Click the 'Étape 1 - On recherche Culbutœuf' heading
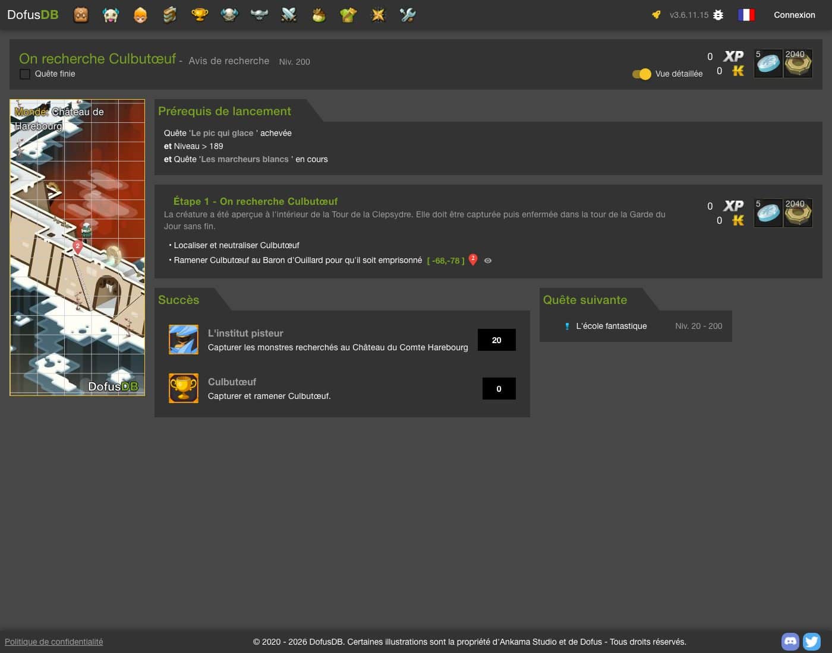 pyautogui.click(x=256, y=201)
